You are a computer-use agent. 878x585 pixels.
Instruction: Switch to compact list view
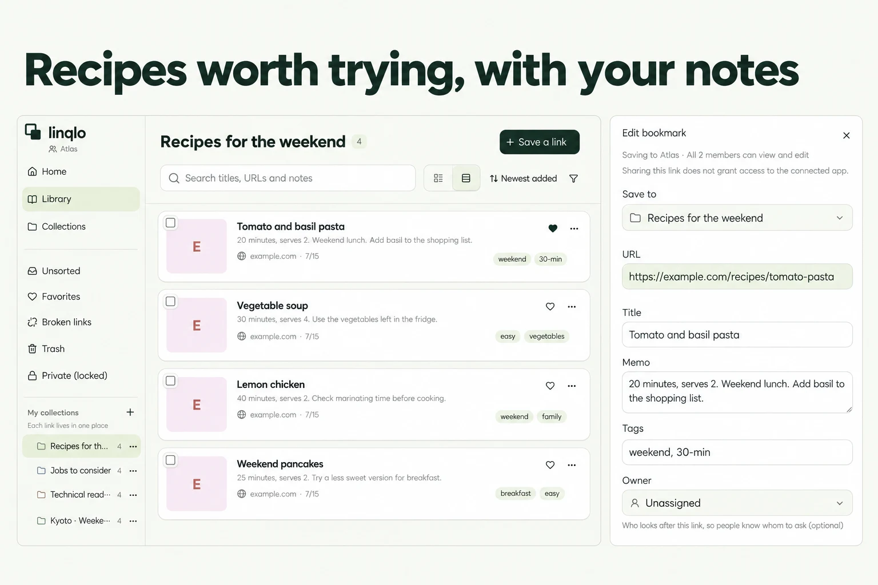[x=438, y=178]
